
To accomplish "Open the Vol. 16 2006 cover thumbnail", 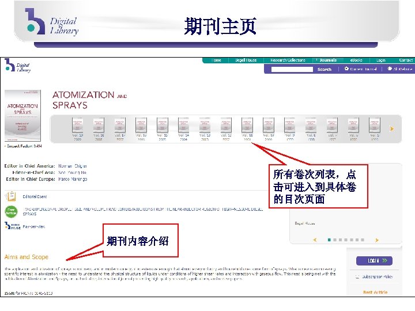I will pyautogui.click(x=141, y=125).
